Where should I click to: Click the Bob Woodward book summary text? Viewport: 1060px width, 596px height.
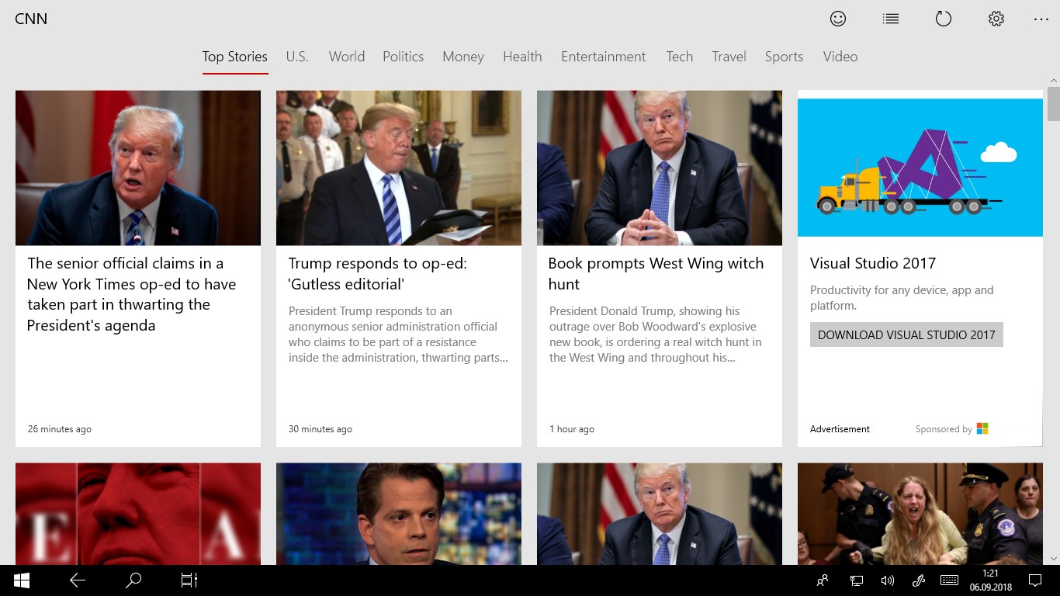(656, 334)
